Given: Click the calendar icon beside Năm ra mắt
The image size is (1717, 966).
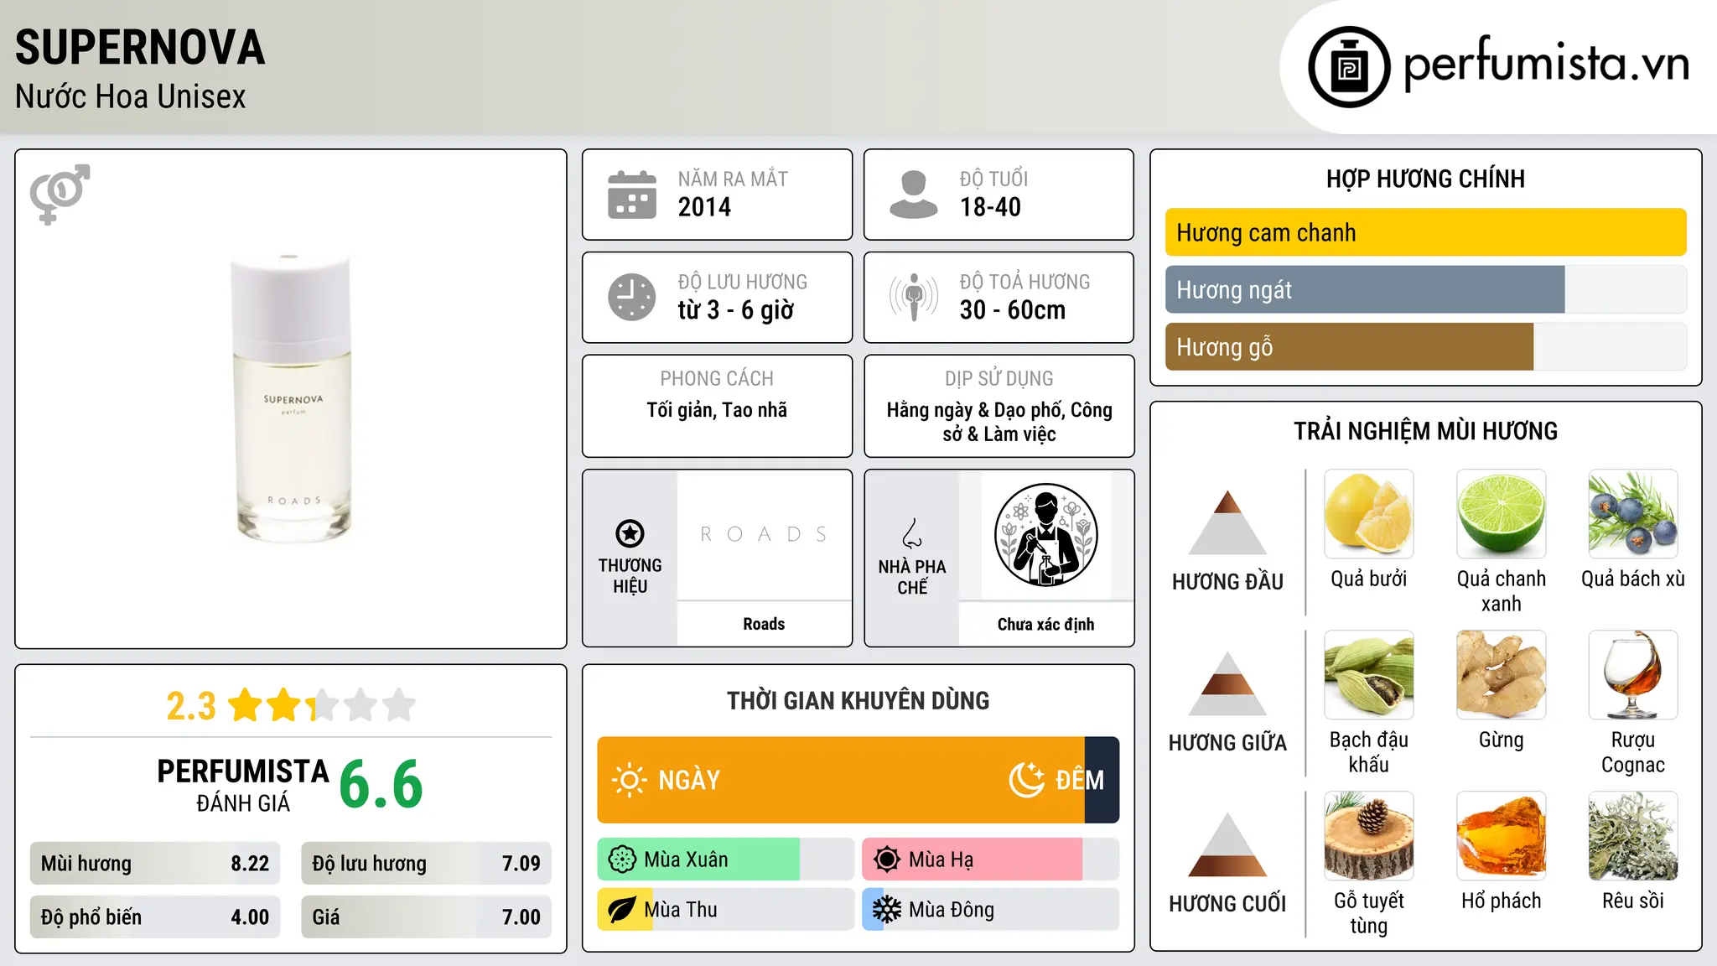Looking at the screenshot, I should coord(632,195).
